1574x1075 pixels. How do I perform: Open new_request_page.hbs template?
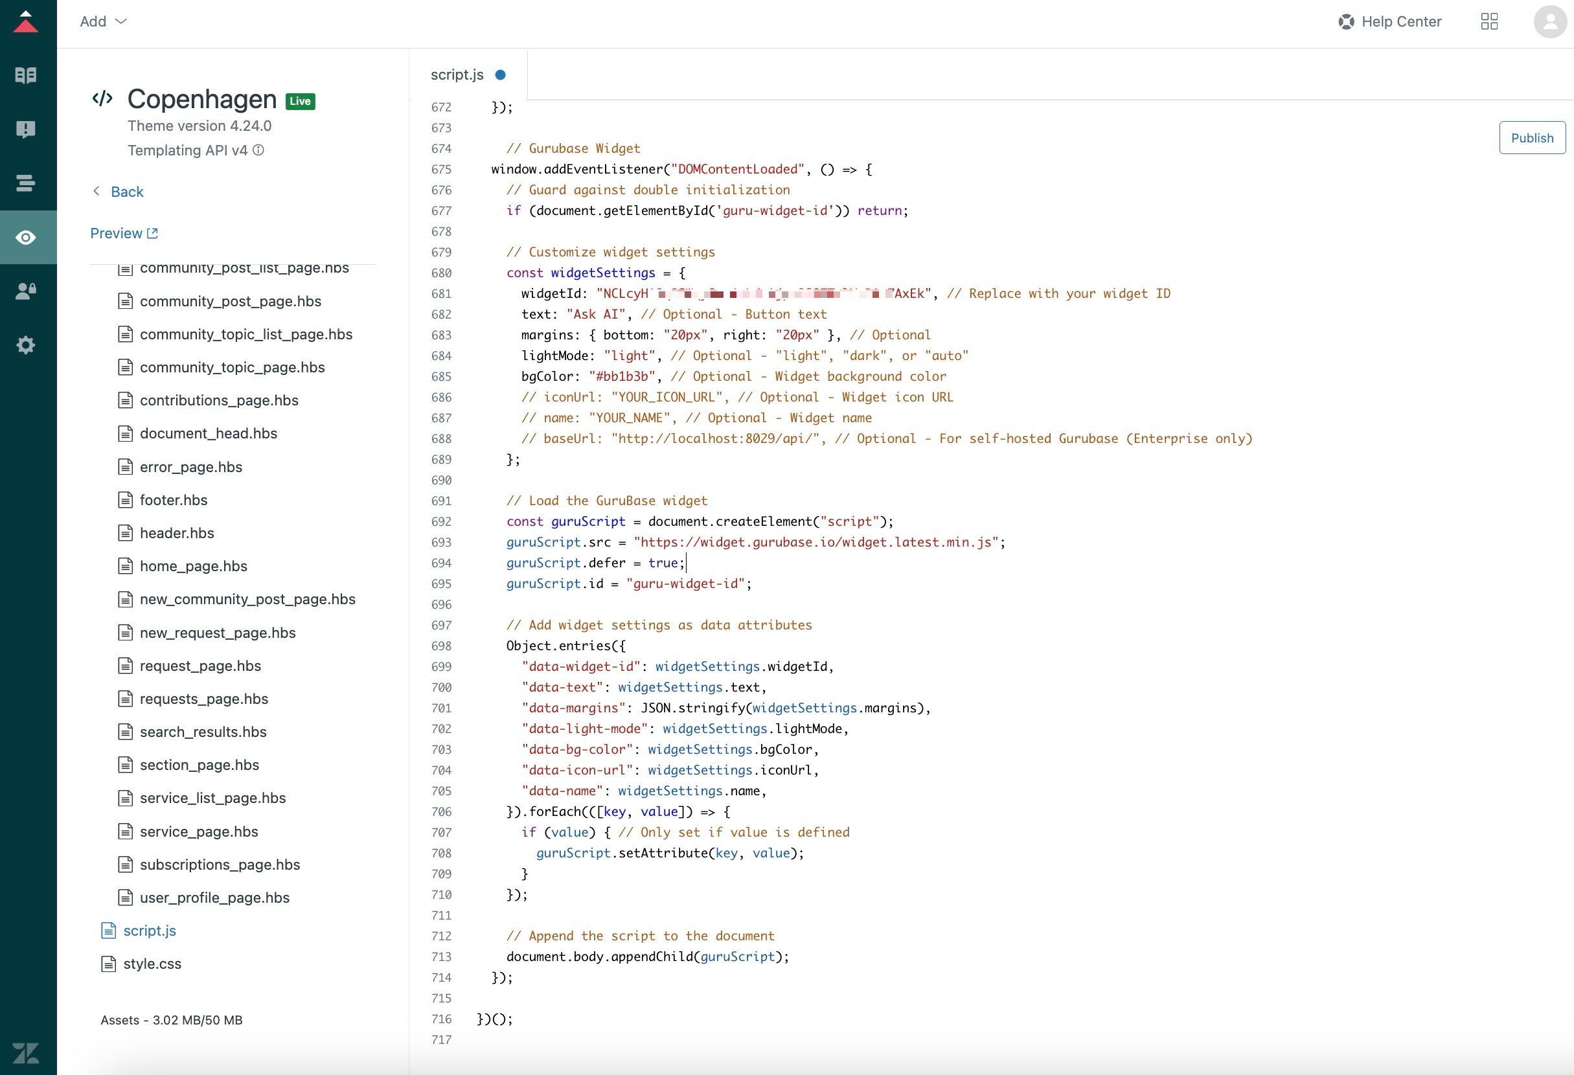tap(218, 633)
